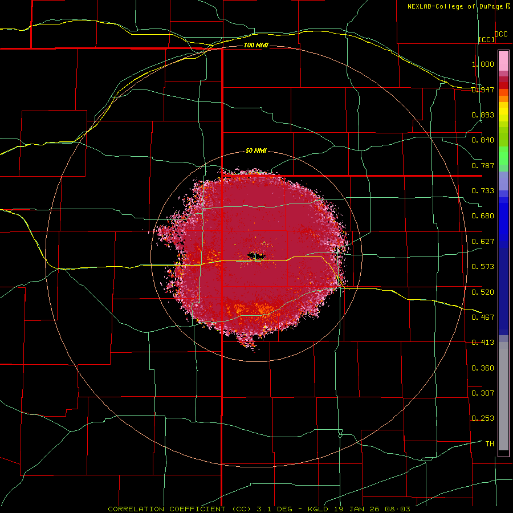
Task: Click the gray segment of the color bar
Action: 503,396
